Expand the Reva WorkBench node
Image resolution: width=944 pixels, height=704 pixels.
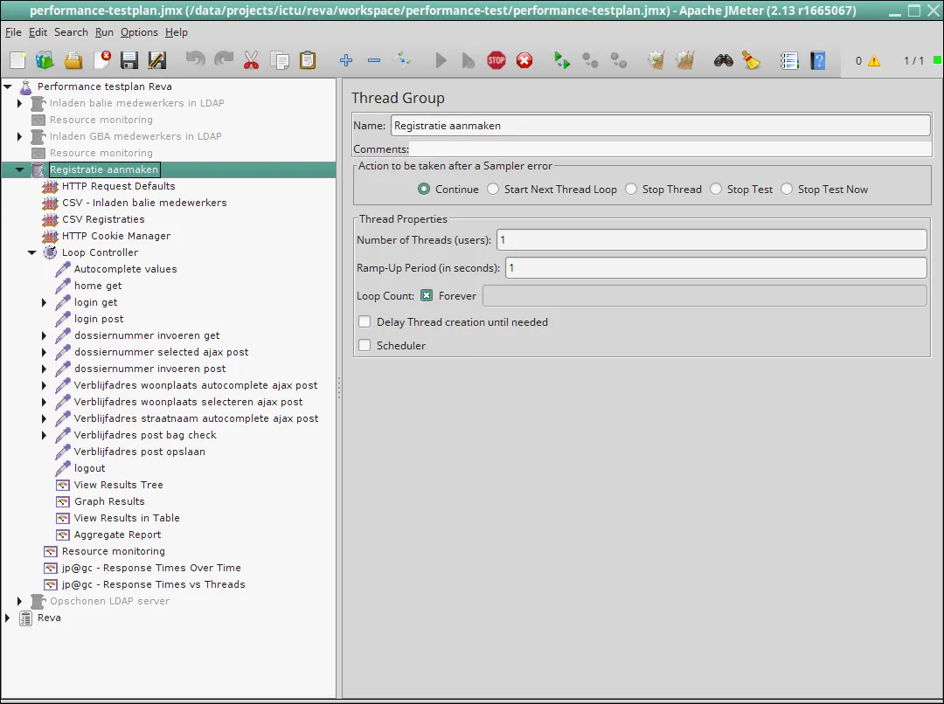click(7, 618)
